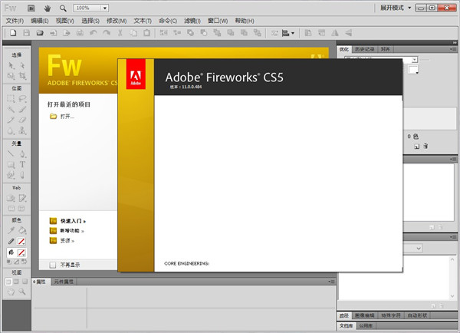Select the Magic Wand tool
The width and height of the screenshot is (460, 333).
tap(11, 109)
